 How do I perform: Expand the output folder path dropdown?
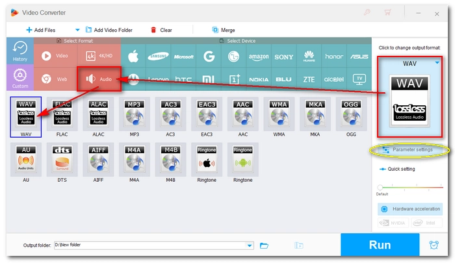[x=249, y=245]
